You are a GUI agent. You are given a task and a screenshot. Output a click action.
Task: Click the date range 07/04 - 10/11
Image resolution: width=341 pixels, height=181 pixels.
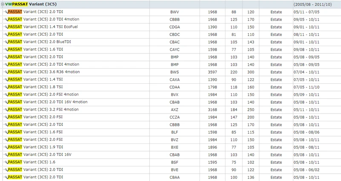[306, 72]
